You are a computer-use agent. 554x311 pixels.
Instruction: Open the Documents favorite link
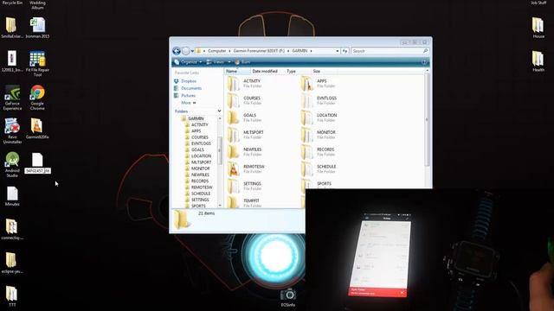tap(188, 88)
